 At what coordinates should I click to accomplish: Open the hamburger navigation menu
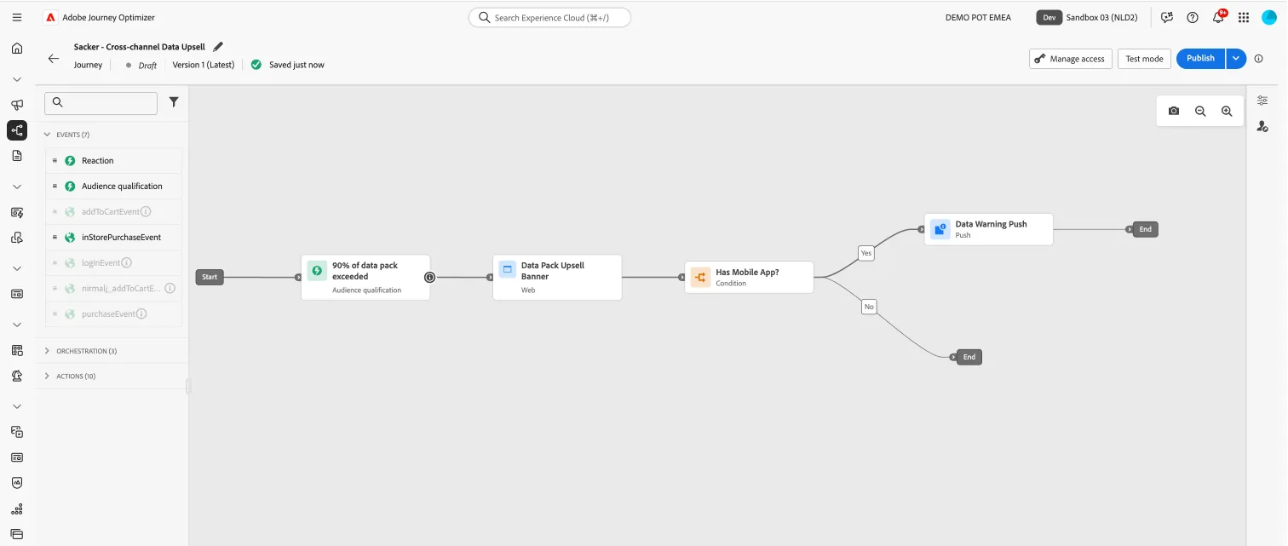coord(17,17)
